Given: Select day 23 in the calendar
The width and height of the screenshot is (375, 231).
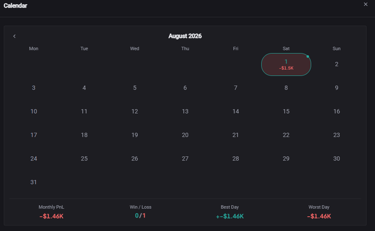Looking at the screenshot, I should tap(336, 135).
